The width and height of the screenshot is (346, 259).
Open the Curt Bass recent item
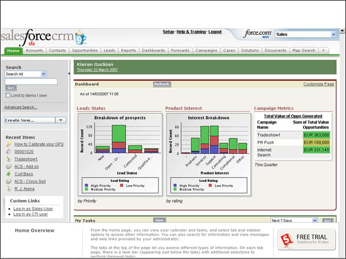click(x=24, y=174)
